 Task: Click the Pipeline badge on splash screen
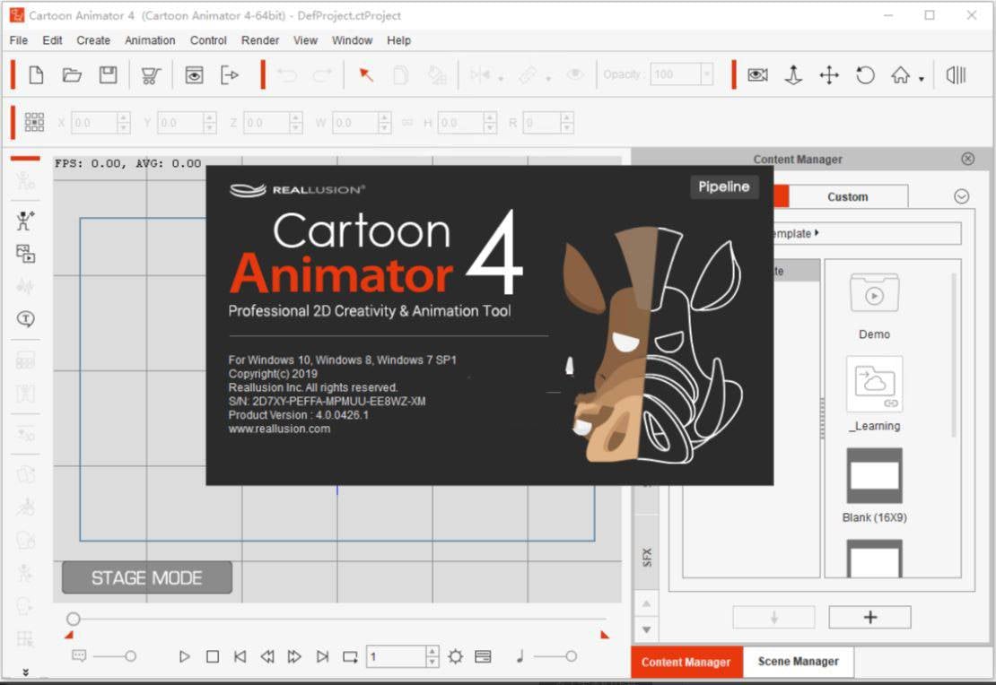723,186
